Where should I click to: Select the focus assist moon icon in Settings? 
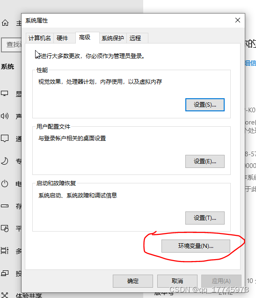pyautogui.click(x=5, y=161)
